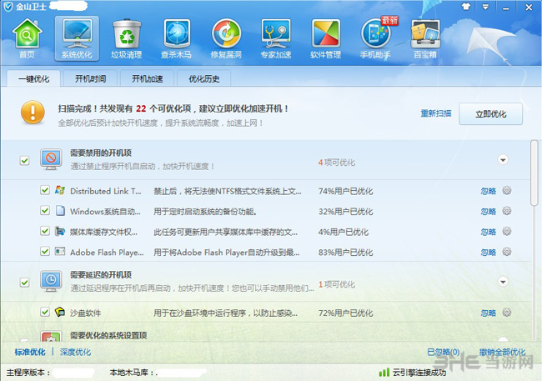Switch to the 优化历史 tab
This screenshot has height=381, width=542.
click(203, 79)
